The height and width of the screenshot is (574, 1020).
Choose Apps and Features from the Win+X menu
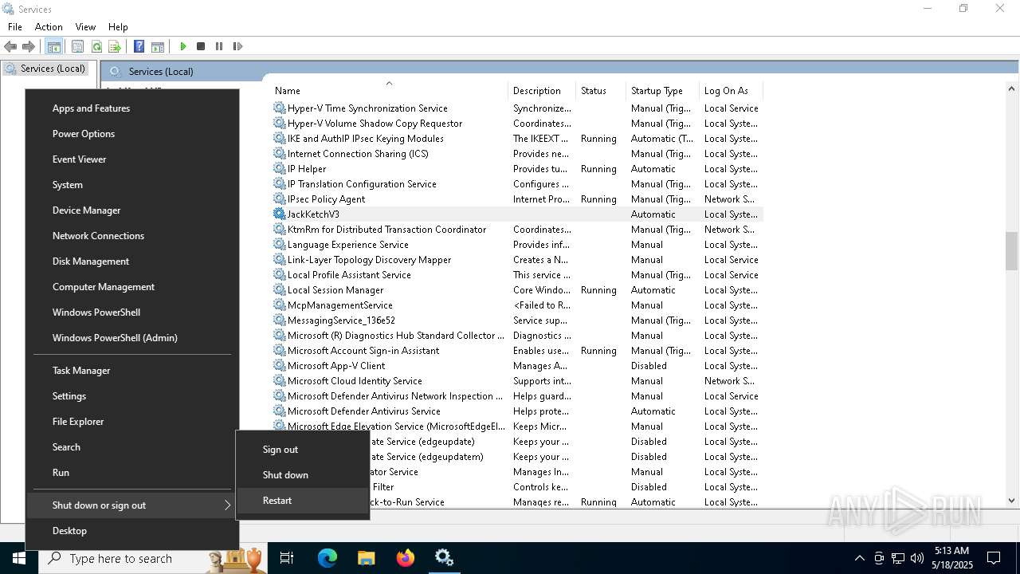click(x=132, y=108)
